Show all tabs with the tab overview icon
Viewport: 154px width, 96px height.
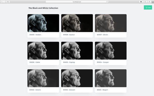pos(149,2)
